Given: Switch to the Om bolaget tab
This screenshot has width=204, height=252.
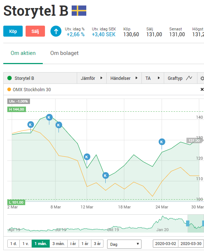Looking at the screenshot, I should click(x=64, y=53).
